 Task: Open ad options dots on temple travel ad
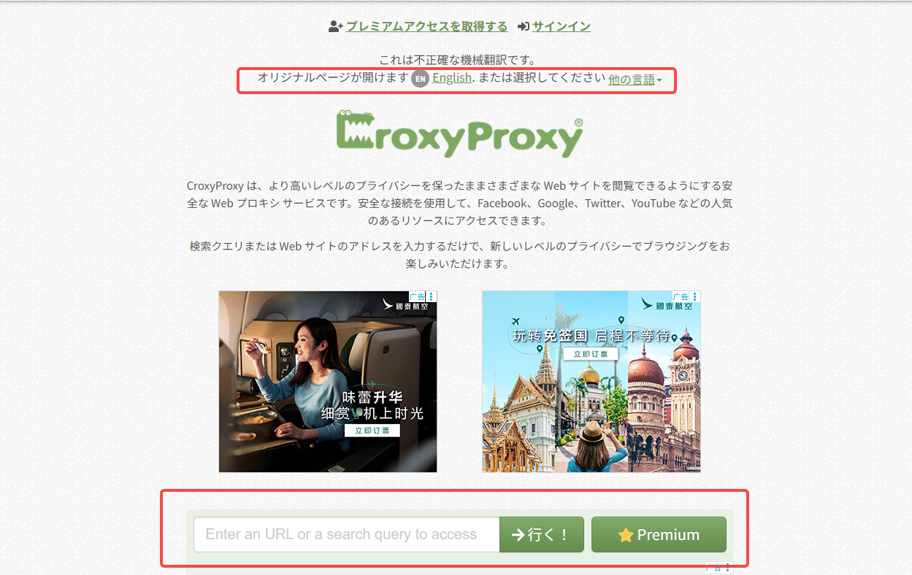695,296
